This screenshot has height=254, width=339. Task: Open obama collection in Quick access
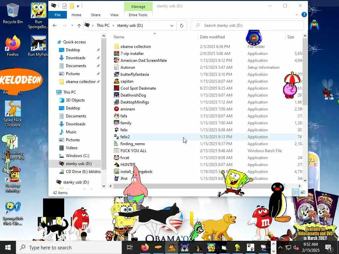coord(81,82)
